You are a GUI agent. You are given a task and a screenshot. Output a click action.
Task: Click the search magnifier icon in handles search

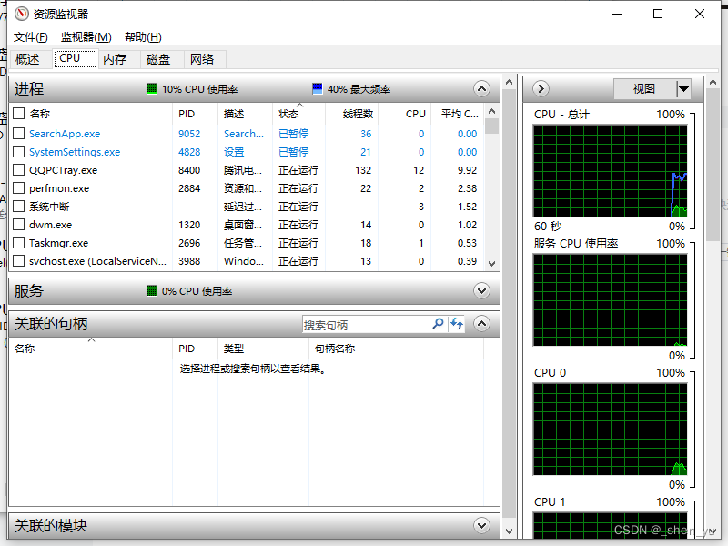click(x=438, y=324)
